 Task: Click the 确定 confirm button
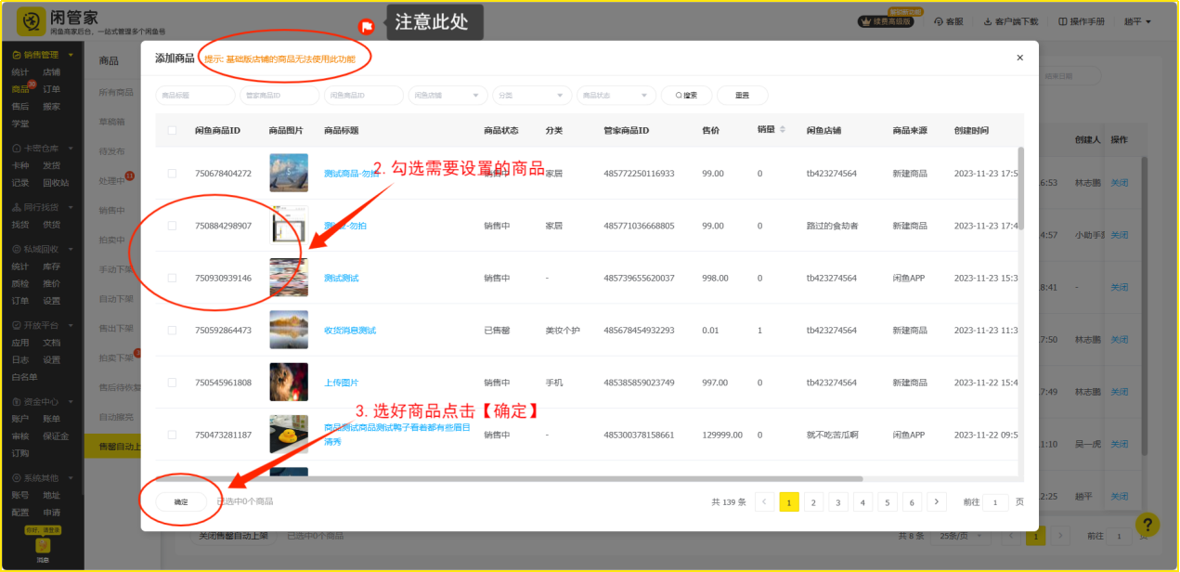(181, 501)
